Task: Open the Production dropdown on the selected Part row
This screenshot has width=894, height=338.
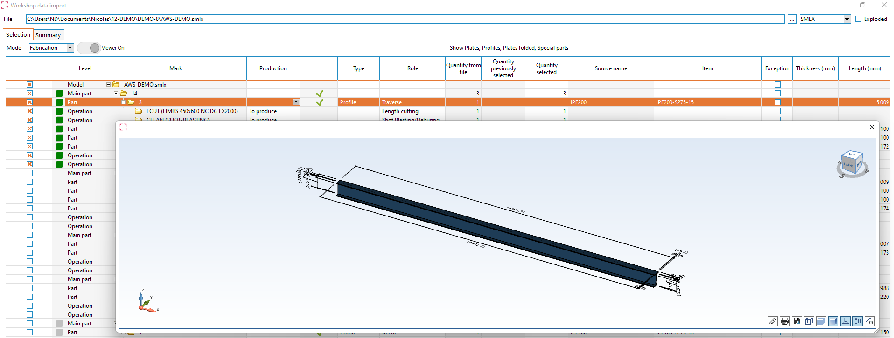Action: [296, 102]
